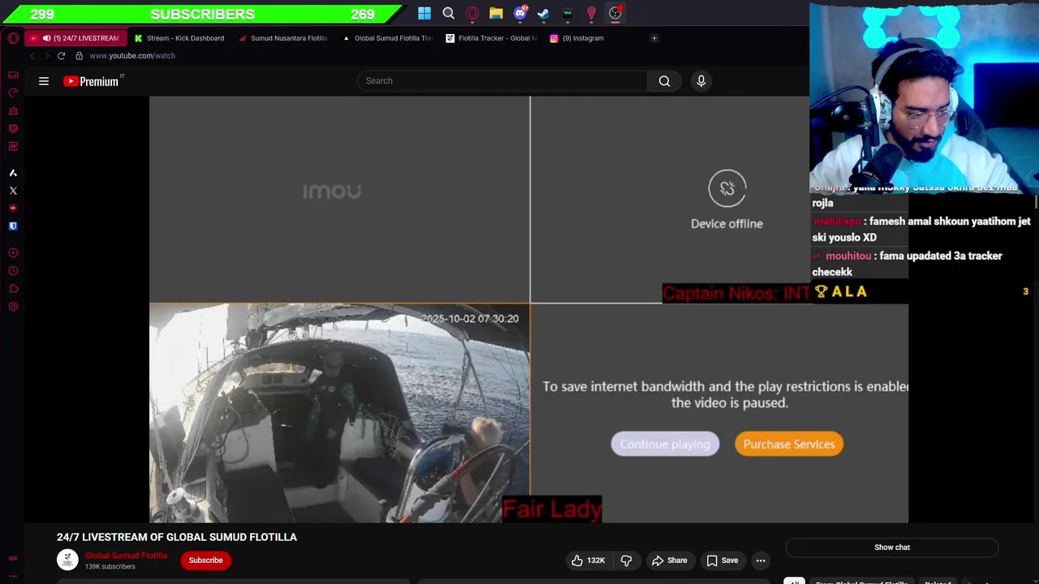Share the livestream video
The width and height of the screenshot is (1039, 584).
[669, 560]
